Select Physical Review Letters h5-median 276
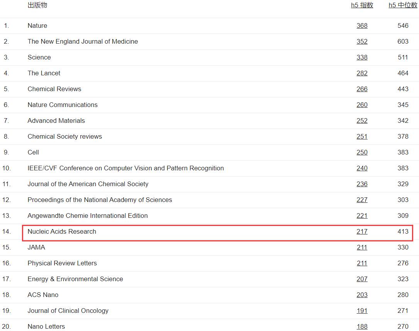Image resolution: width=419 pixels, height=331 pixels. pos(403,263)
